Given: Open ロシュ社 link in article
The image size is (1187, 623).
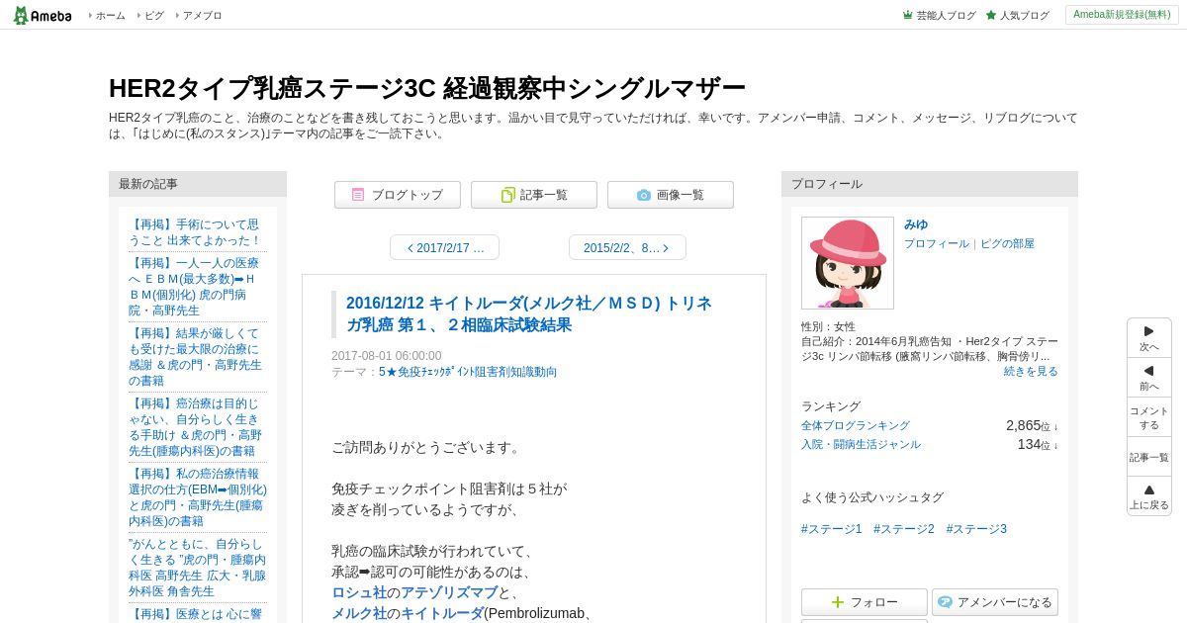Looking at the screenshot, I should 359,592.
